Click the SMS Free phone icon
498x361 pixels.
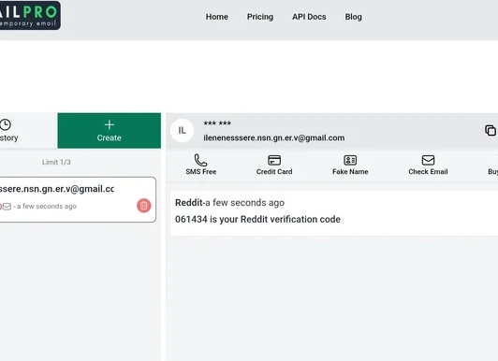click(200, 160)
